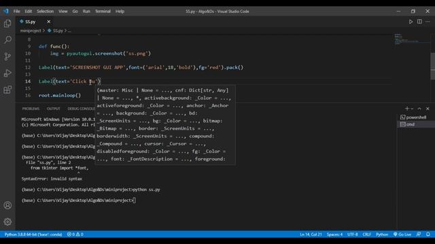Screen dimensions: 435x244
Task: Open the Manage gear icon
Action: pyautogui.click(x=7, y=222)
